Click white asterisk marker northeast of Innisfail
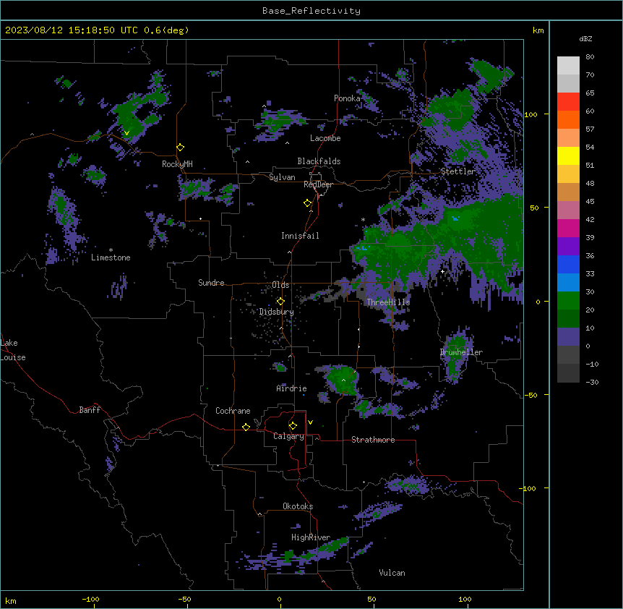The image size is (623, 609). point(363,219)
